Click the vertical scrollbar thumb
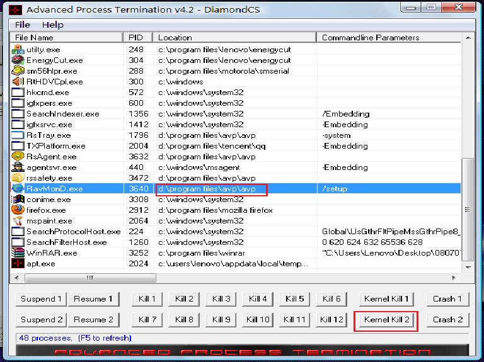This screenshot has height=362, width=484. (468, 210)
